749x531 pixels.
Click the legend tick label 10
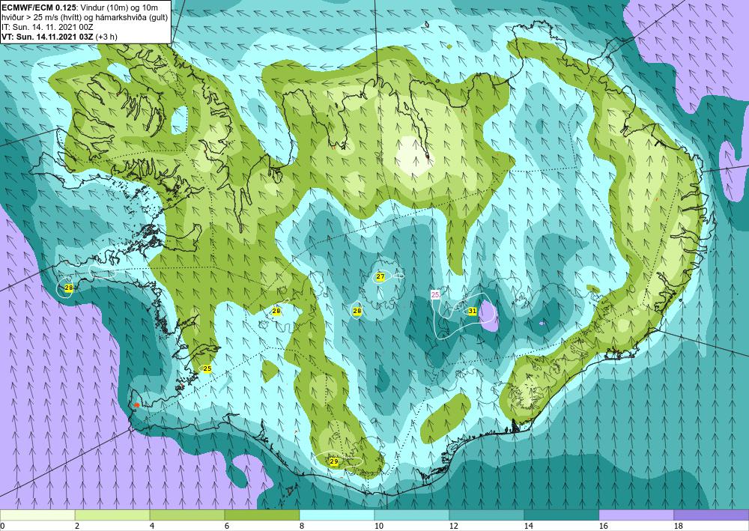[x=378, y=526]
